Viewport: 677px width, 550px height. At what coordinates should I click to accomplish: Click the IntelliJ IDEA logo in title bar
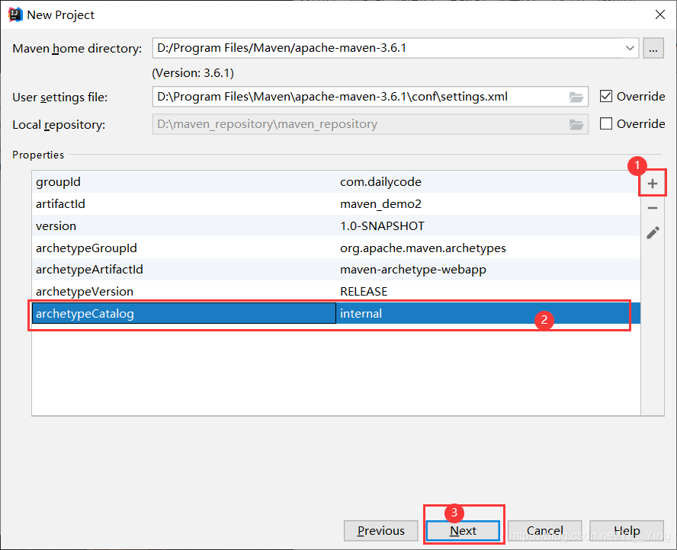coord(15,14)
